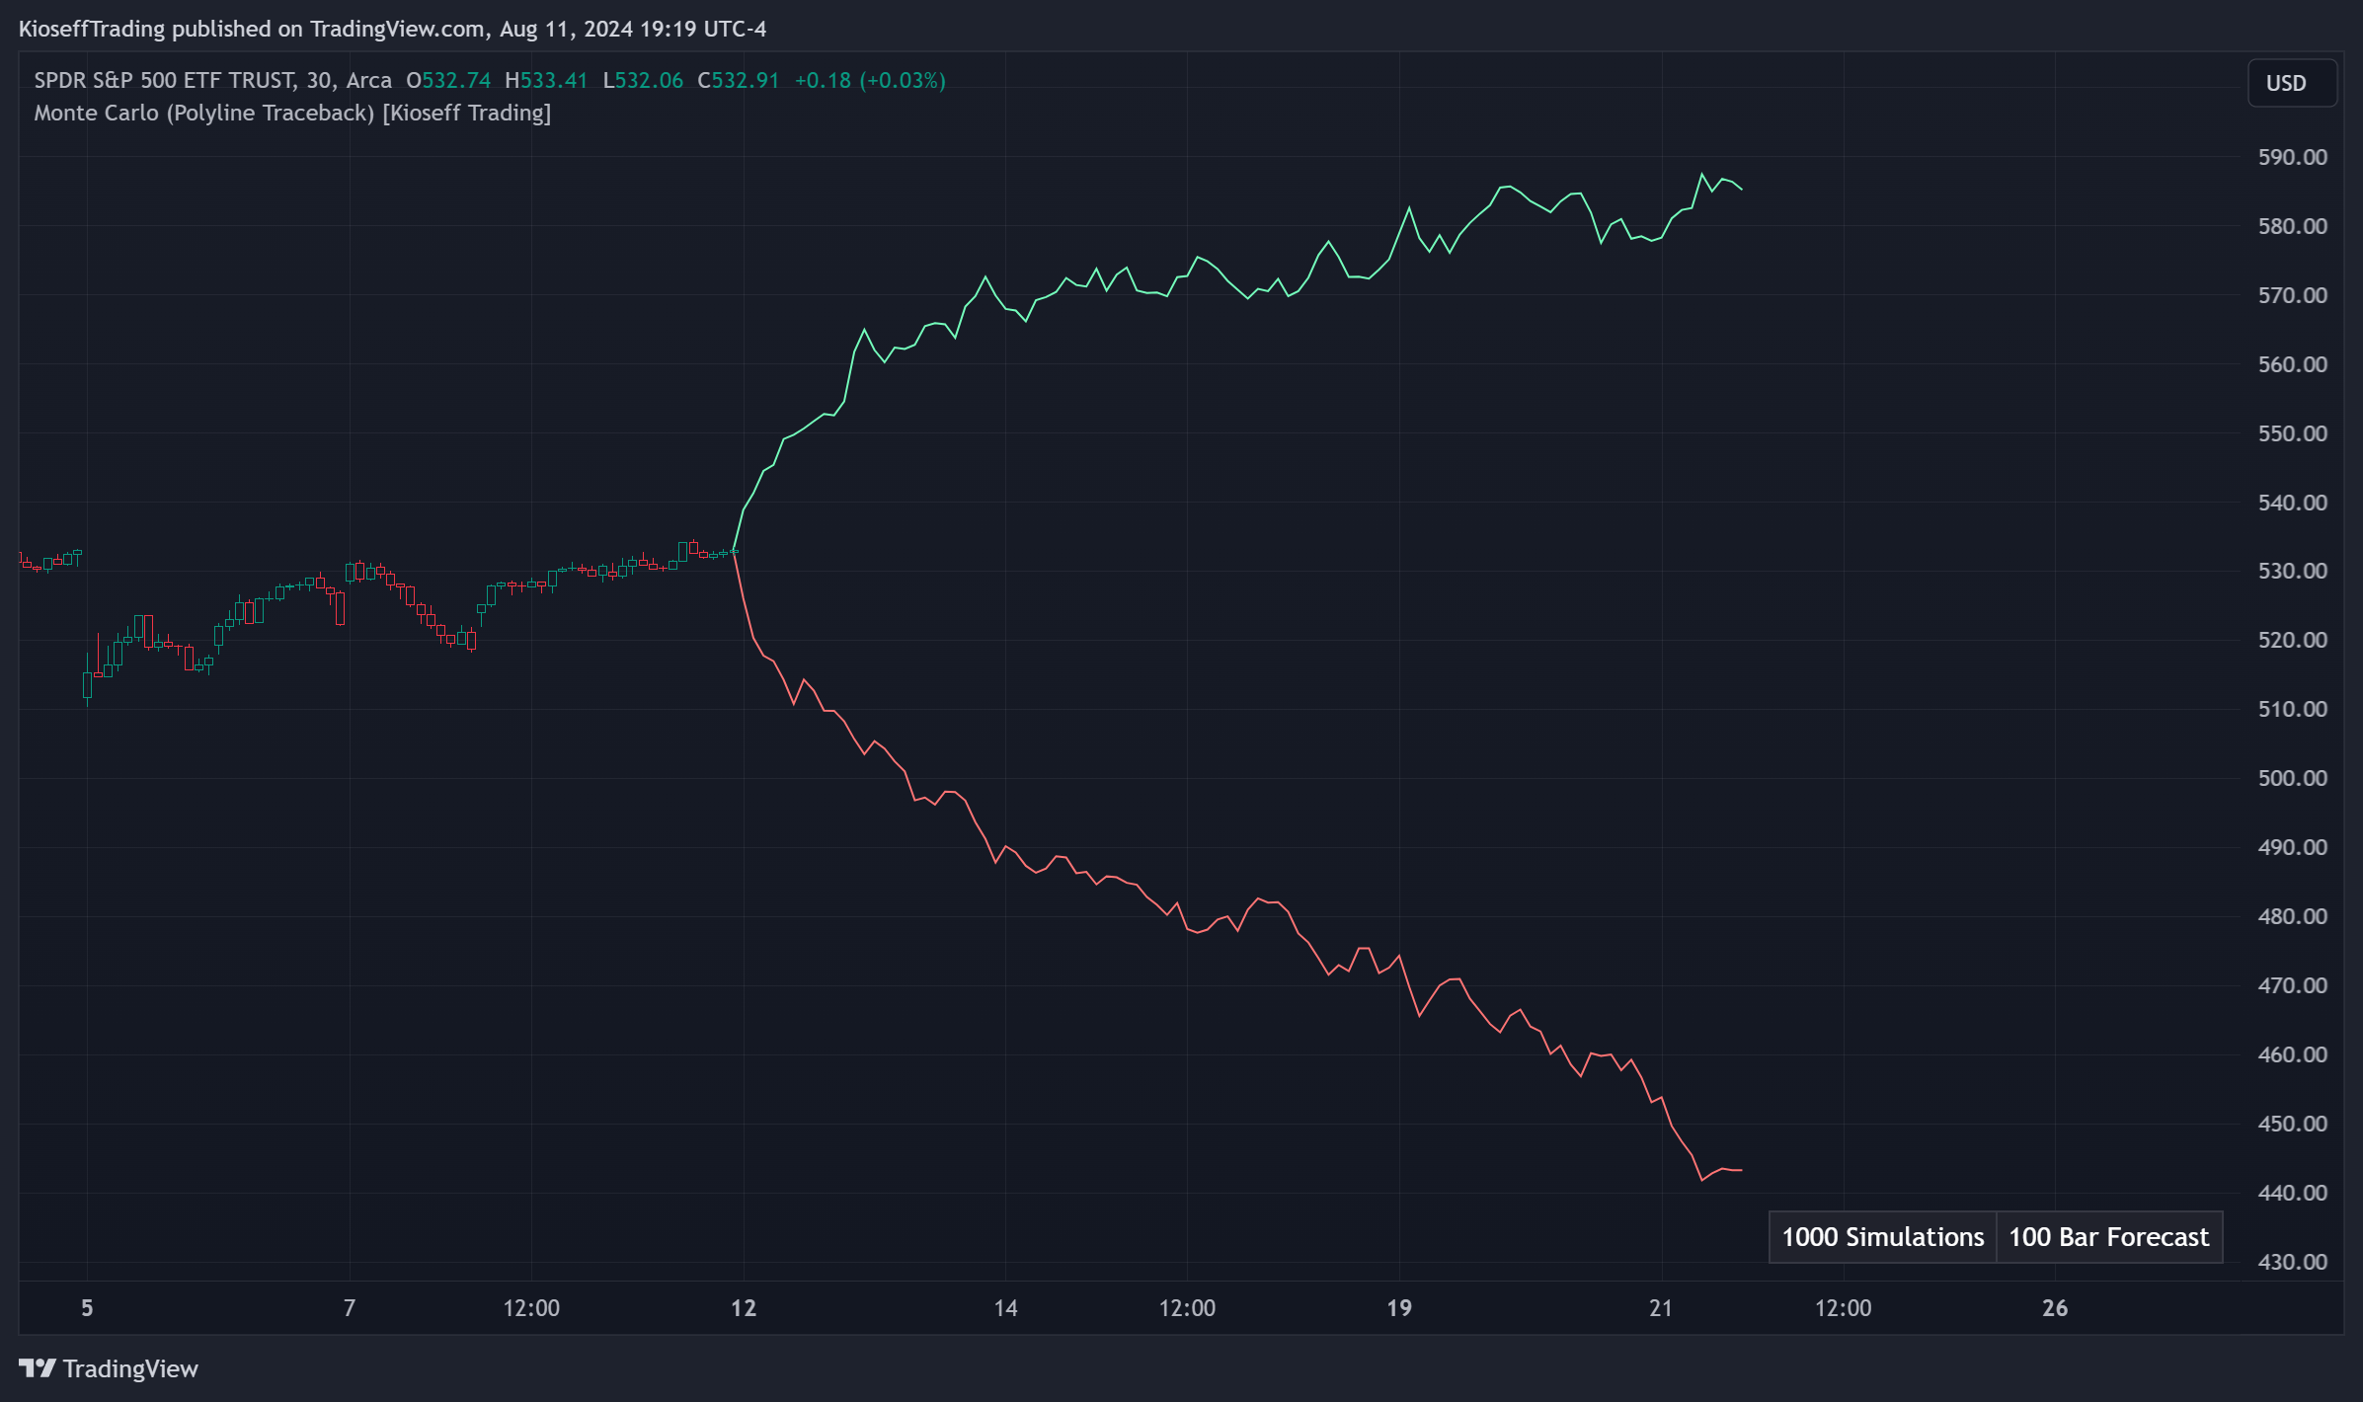Click the 540.00 price axis label

[2293, 503]
